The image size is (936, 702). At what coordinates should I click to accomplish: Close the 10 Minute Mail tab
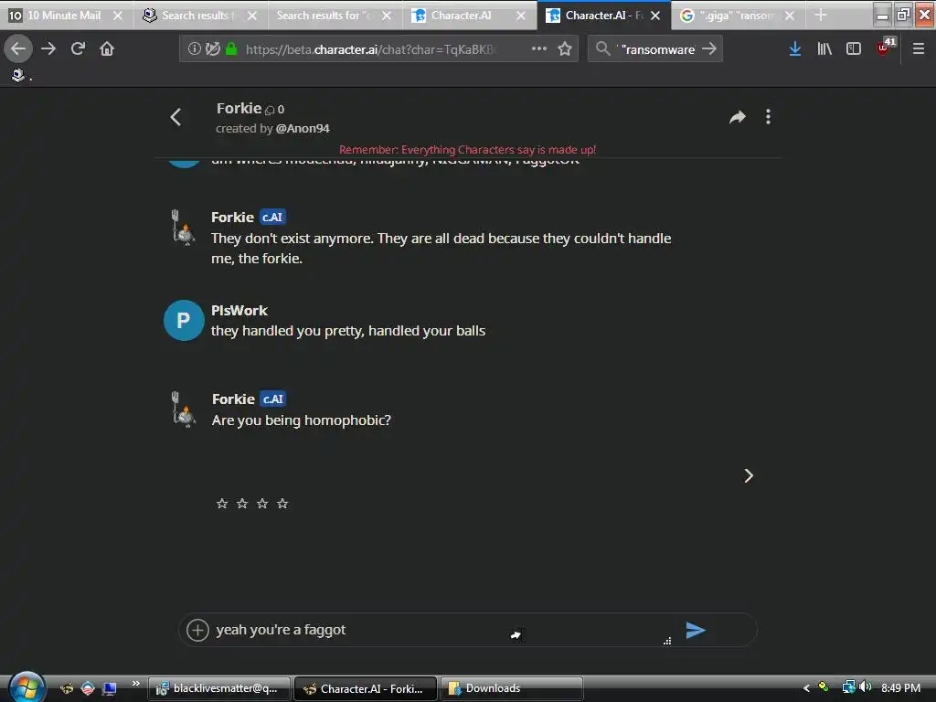[118, 16]
